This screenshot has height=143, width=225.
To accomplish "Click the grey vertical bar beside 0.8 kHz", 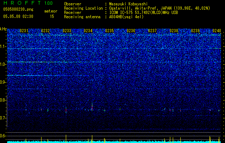I will [x=7, y=111].
